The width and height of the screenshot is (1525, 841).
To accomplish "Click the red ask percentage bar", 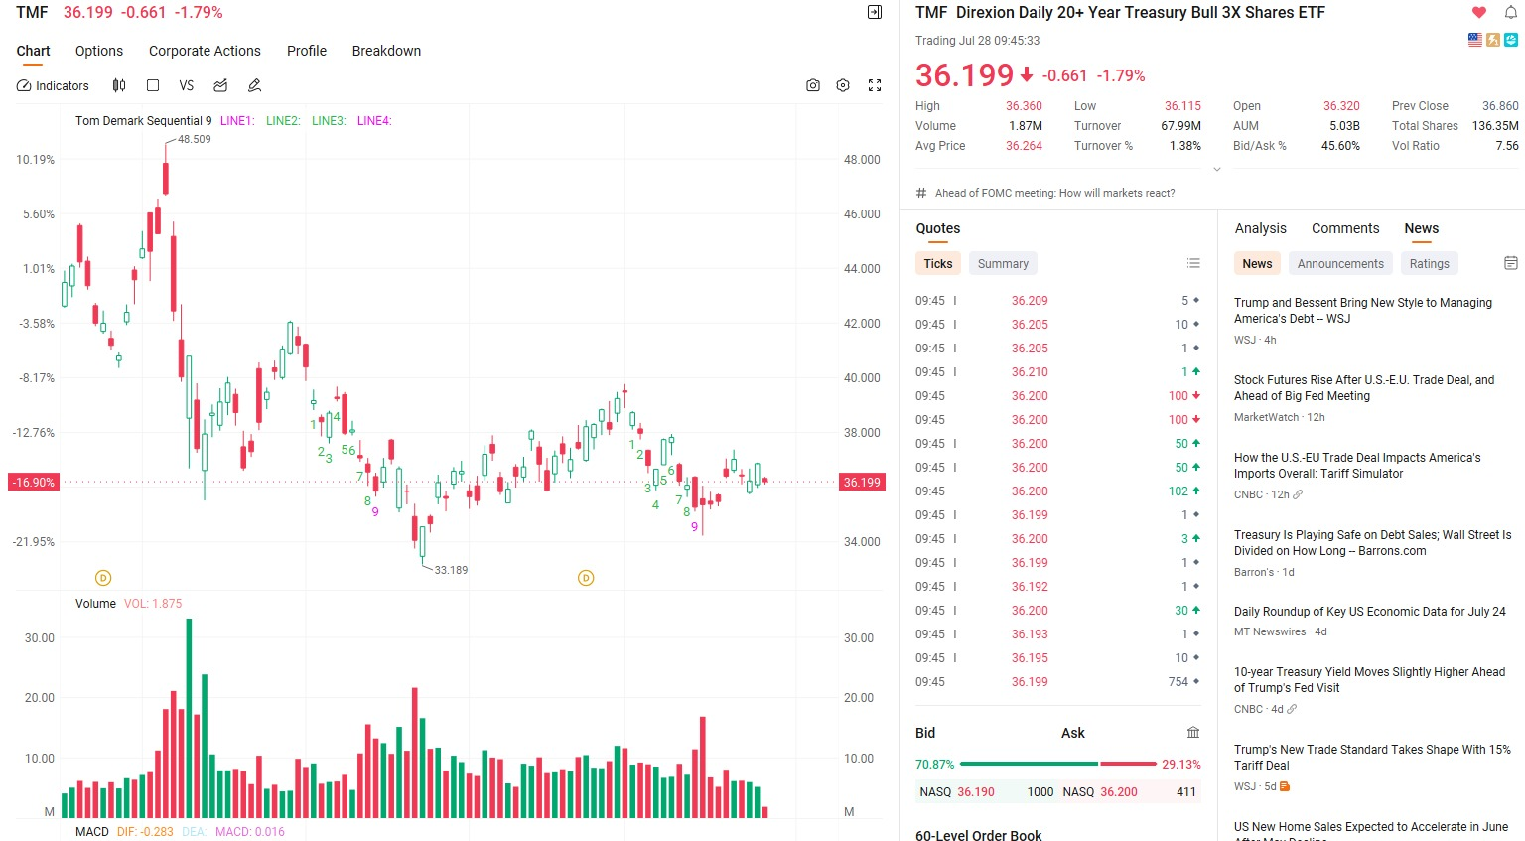I will click(x=1129, y=764).
